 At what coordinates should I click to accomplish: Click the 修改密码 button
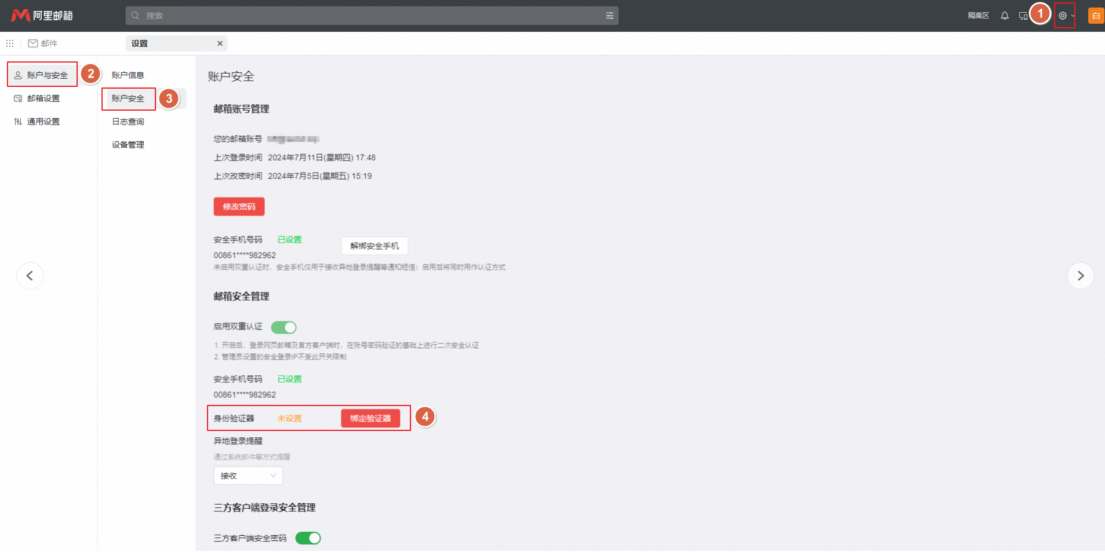[238, 206]
